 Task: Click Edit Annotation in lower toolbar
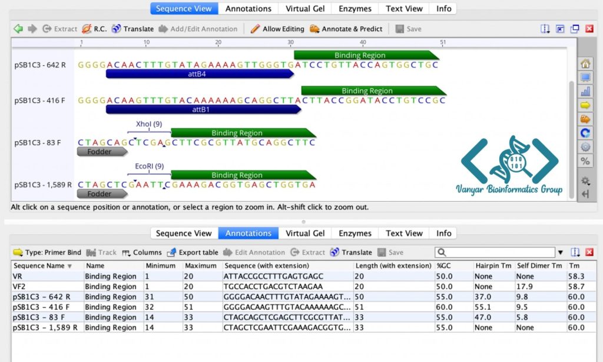(254, 253)
